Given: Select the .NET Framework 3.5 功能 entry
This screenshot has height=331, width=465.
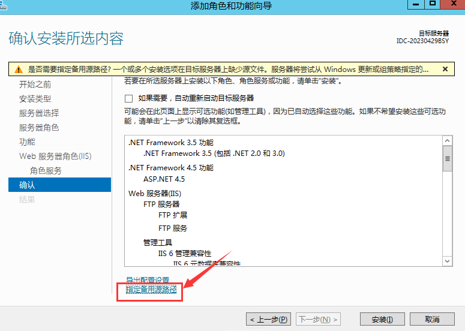Looking at the screenshot, I should (171, 143).
